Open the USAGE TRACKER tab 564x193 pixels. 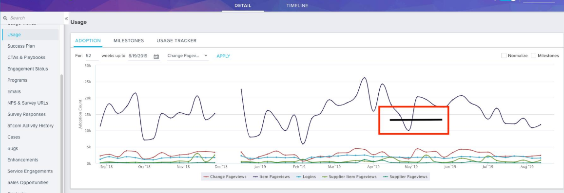point(176,41)
